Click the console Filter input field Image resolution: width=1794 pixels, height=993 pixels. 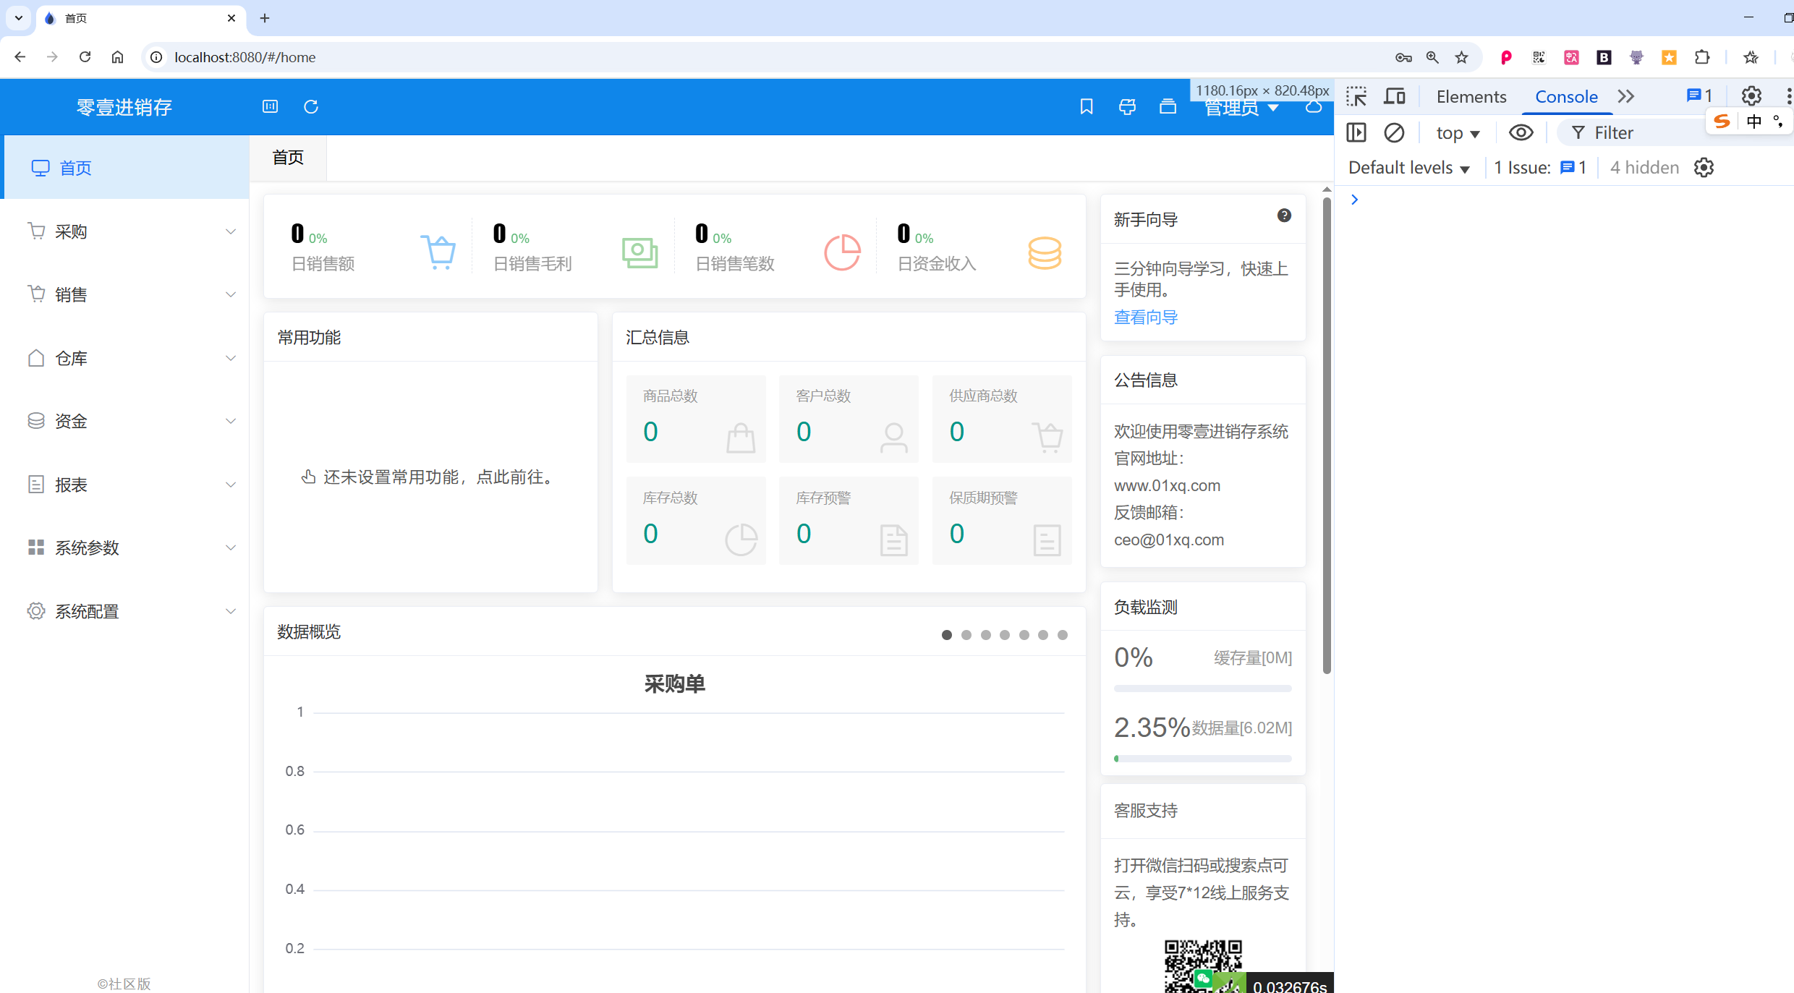pyautogui.click(x=1635, y=133)
